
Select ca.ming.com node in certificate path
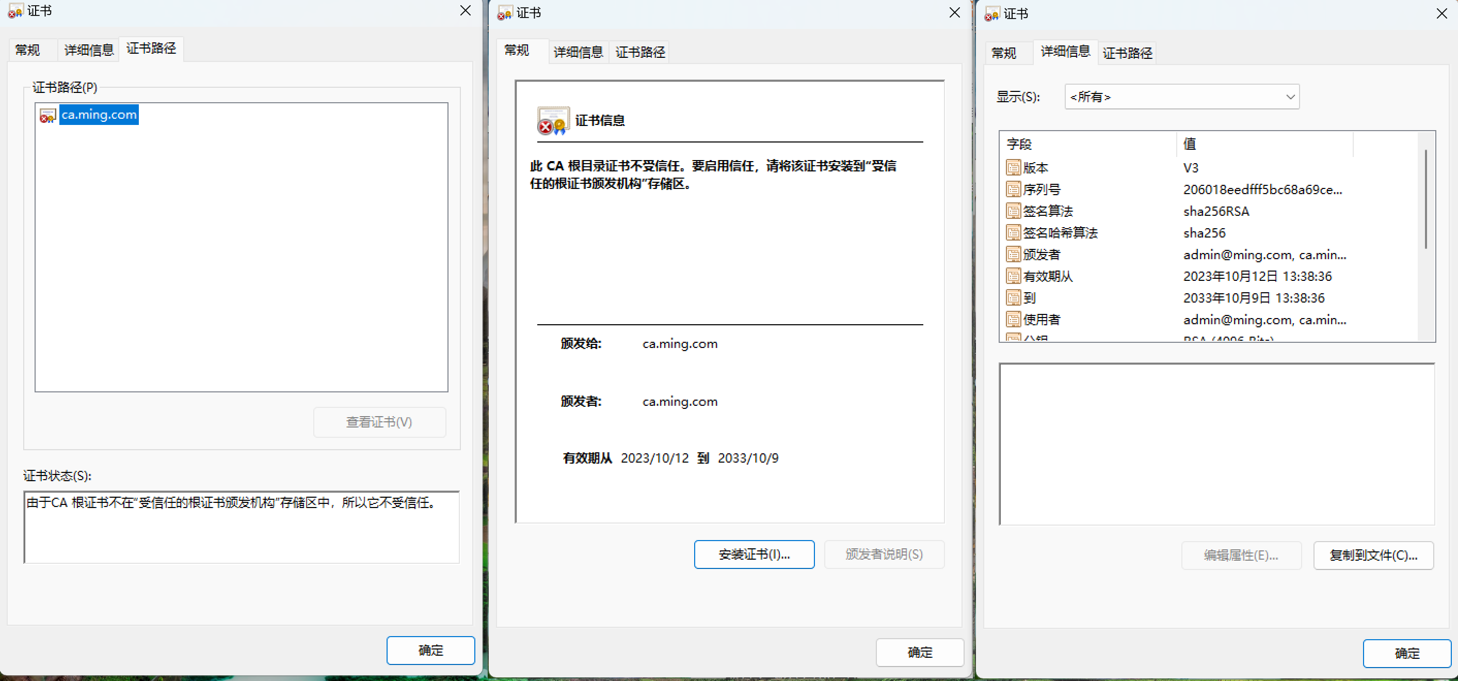click(x=99, y=114)
